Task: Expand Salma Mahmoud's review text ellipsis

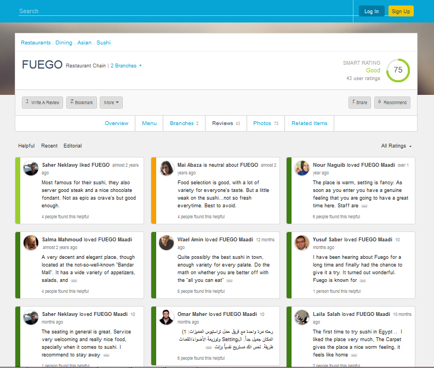Action: pos(73,281)
